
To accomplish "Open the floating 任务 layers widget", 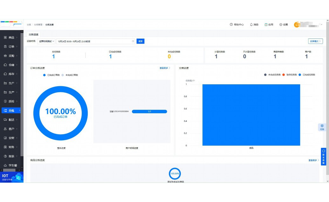I will click(x=322, y=127).
